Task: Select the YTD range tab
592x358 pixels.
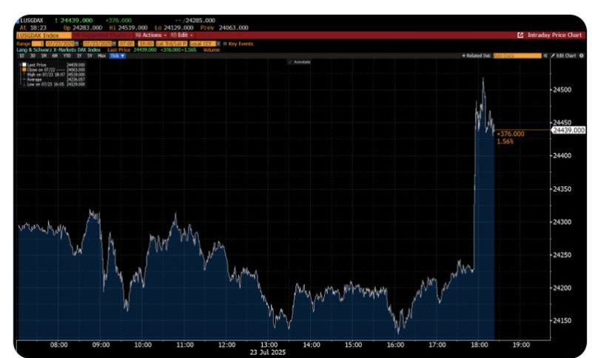Action: [x=67, y=55]
